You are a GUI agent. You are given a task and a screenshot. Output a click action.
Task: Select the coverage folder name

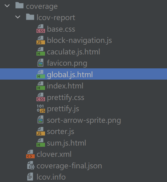tap(42, 6)
